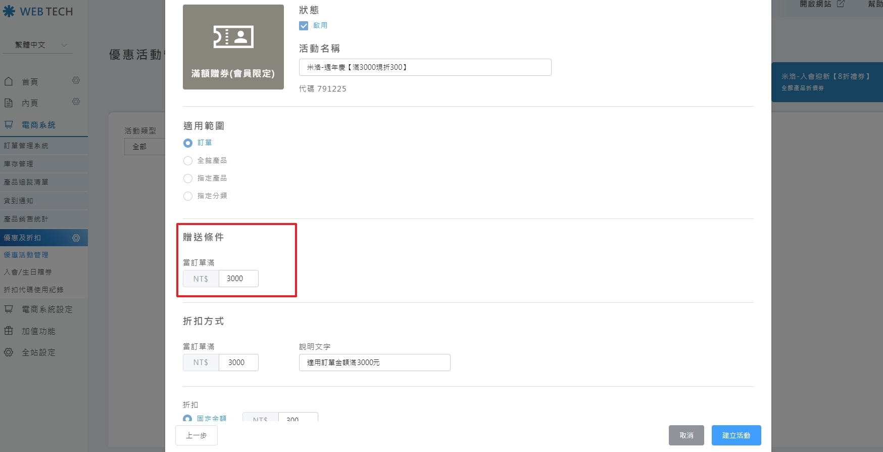The image size is (883, 452).
Task: Select 全館產品 radio option
Action: click(x=188, y=161)
